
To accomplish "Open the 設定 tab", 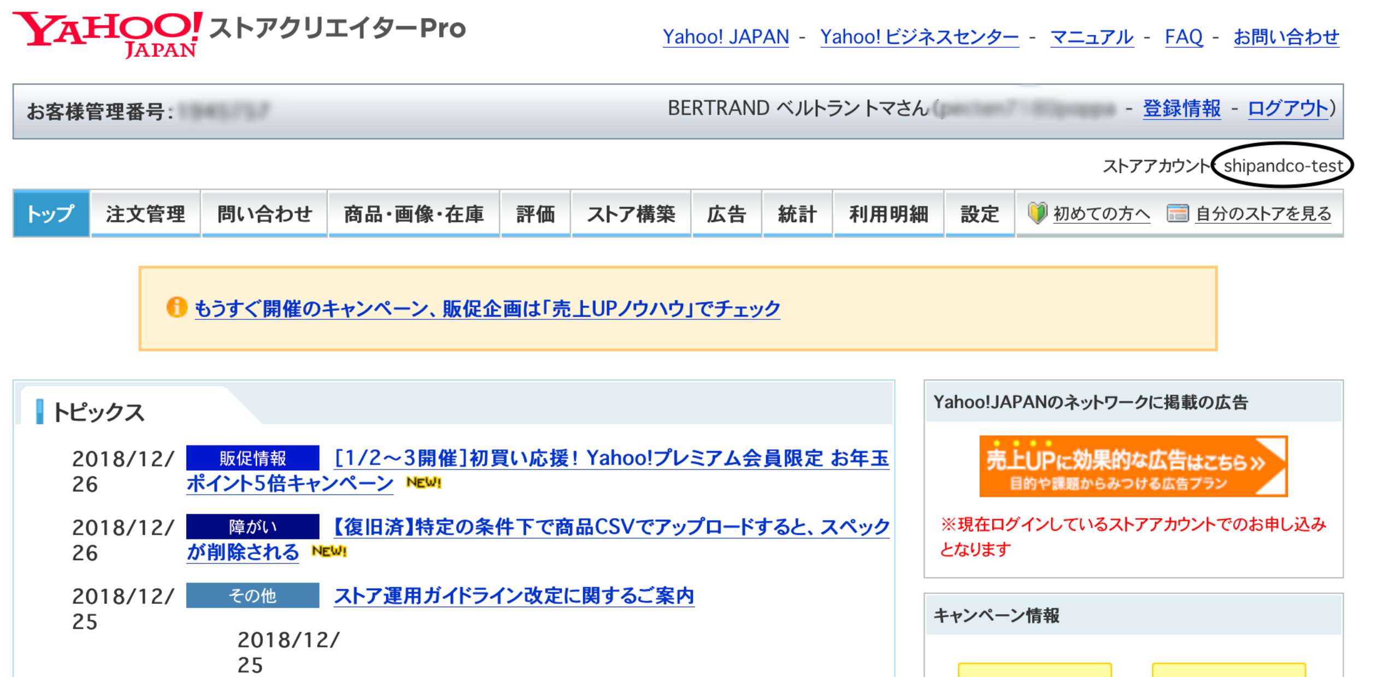I will tap(980, 213).
